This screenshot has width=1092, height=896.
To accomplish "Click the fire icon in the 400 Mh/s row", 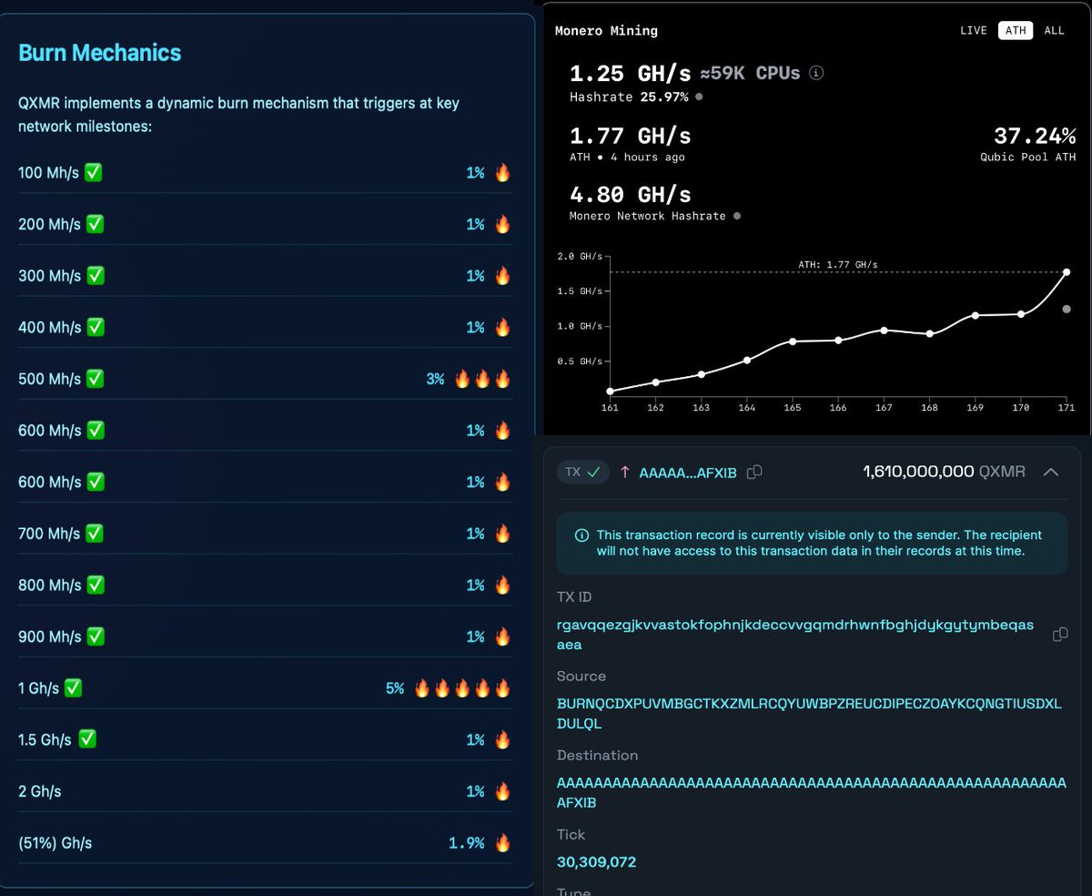I will (502, 327).
